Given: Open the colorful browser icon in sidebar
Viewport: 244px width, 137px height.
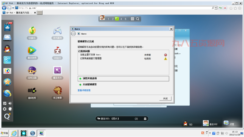Looking at the screenshot, I should (x=7, y=71).
